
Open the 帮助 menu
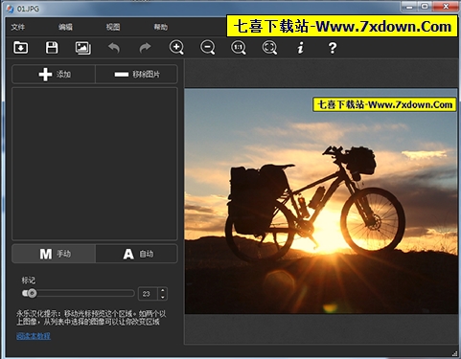click(x=161, y=27)
